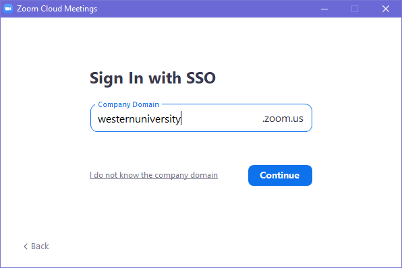
Task: Click the word domain in the help link
Action: point(204,175)
